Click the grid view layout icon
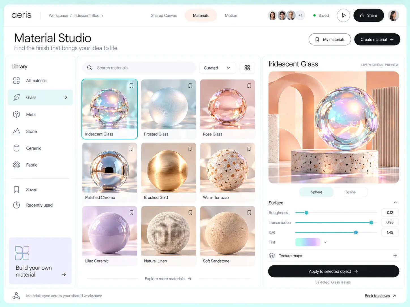Viewport: 410px width, 307px height. 247,68
